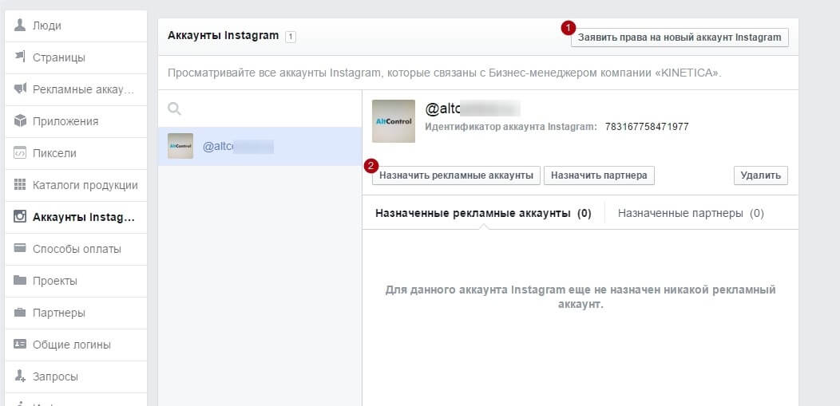Screen dimensions: 840x406
Task: Click AltControl thumbnail in account list
Action: tap(180, 146)
